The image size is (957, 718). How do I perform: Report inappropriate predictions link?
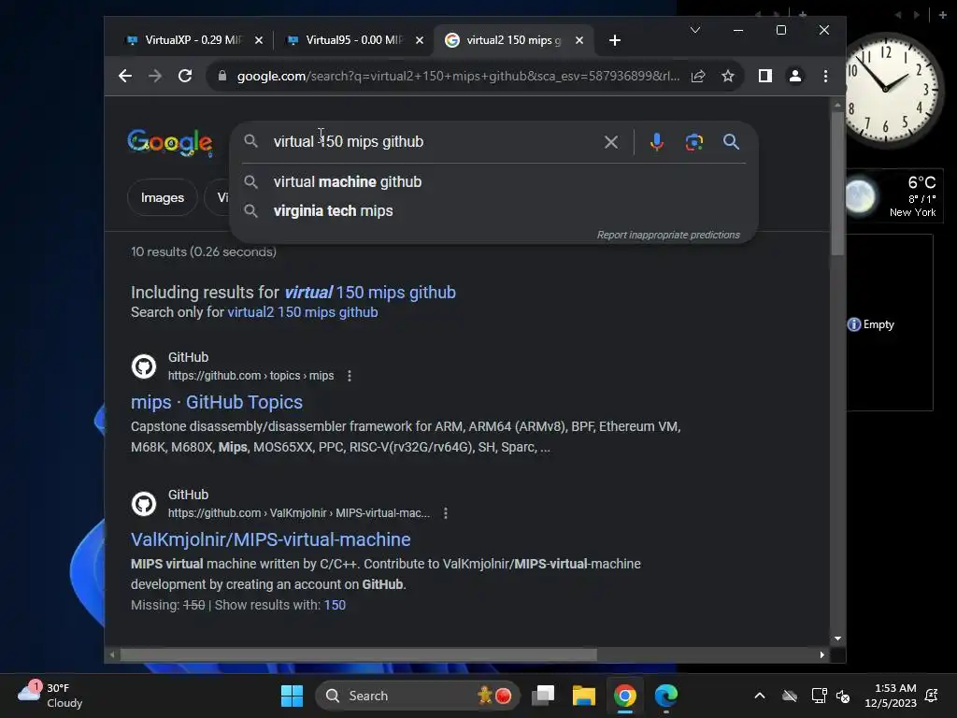[x=667, y=235]
